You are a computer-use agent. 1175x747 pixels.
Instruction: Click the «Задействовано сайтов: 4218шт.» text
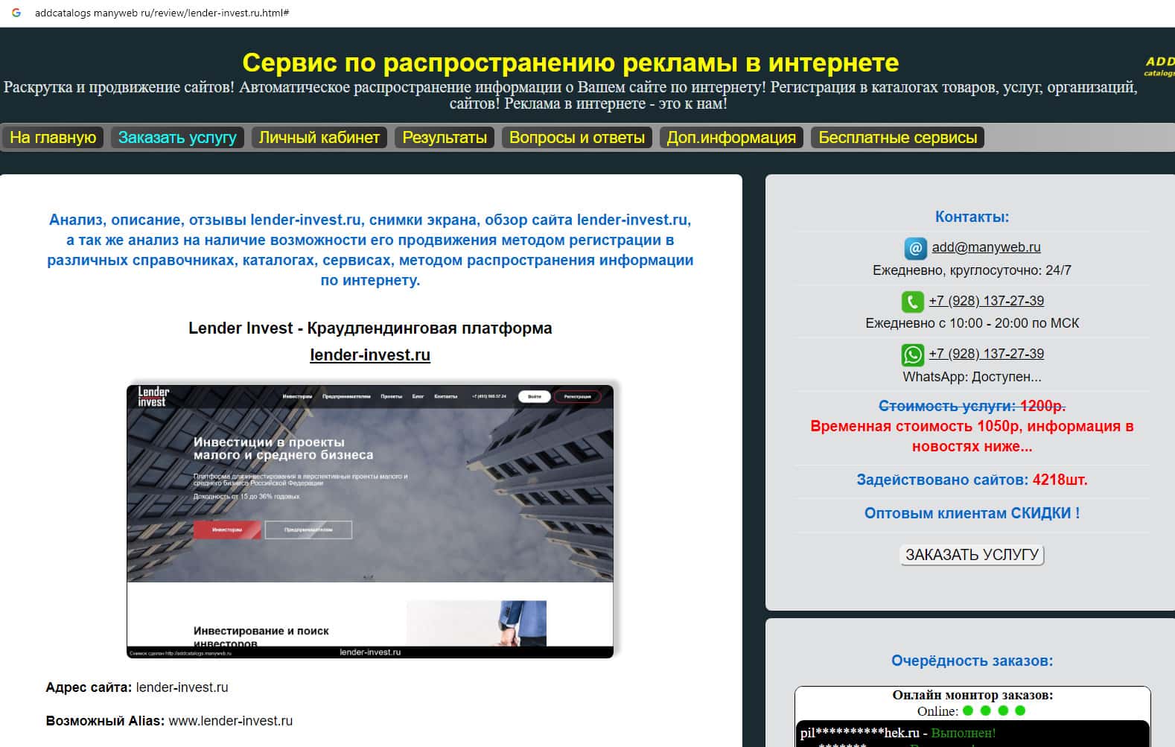point(972,480)
